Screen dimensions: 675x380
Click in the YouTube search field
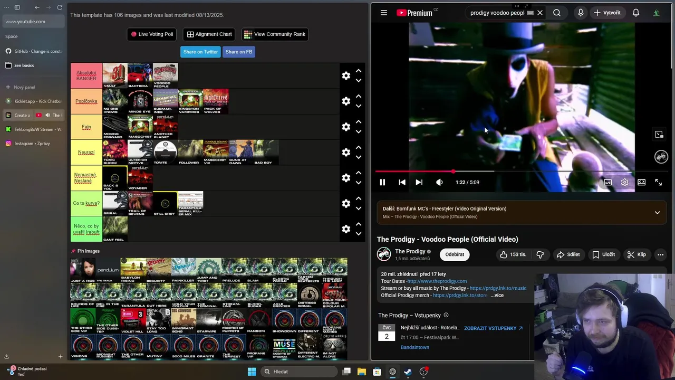coord(497,13)
